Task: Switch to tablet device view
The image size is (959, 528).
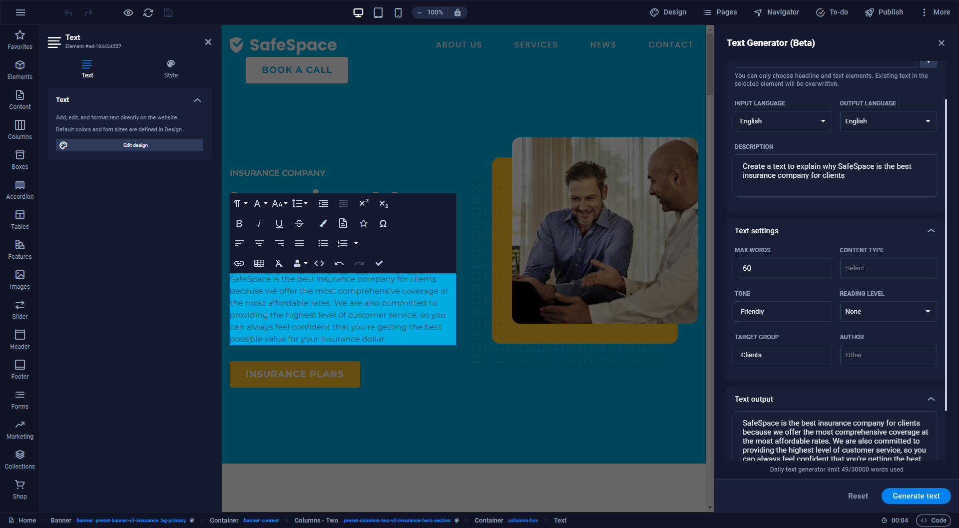Action: (x=378, y=12)
